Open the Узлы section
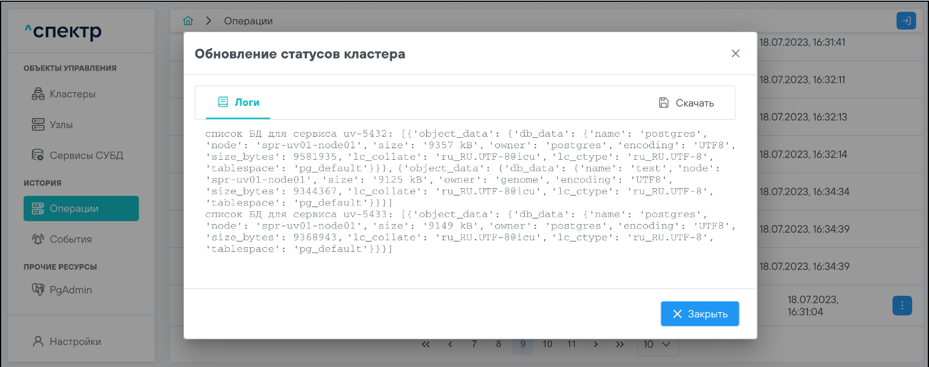The width and height of the screenshot is (929, 367). click(61, 124)
